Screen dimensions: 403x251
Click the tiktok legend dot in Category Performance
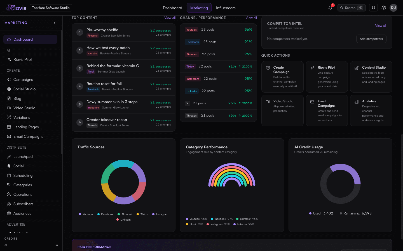tap(187, 224)
